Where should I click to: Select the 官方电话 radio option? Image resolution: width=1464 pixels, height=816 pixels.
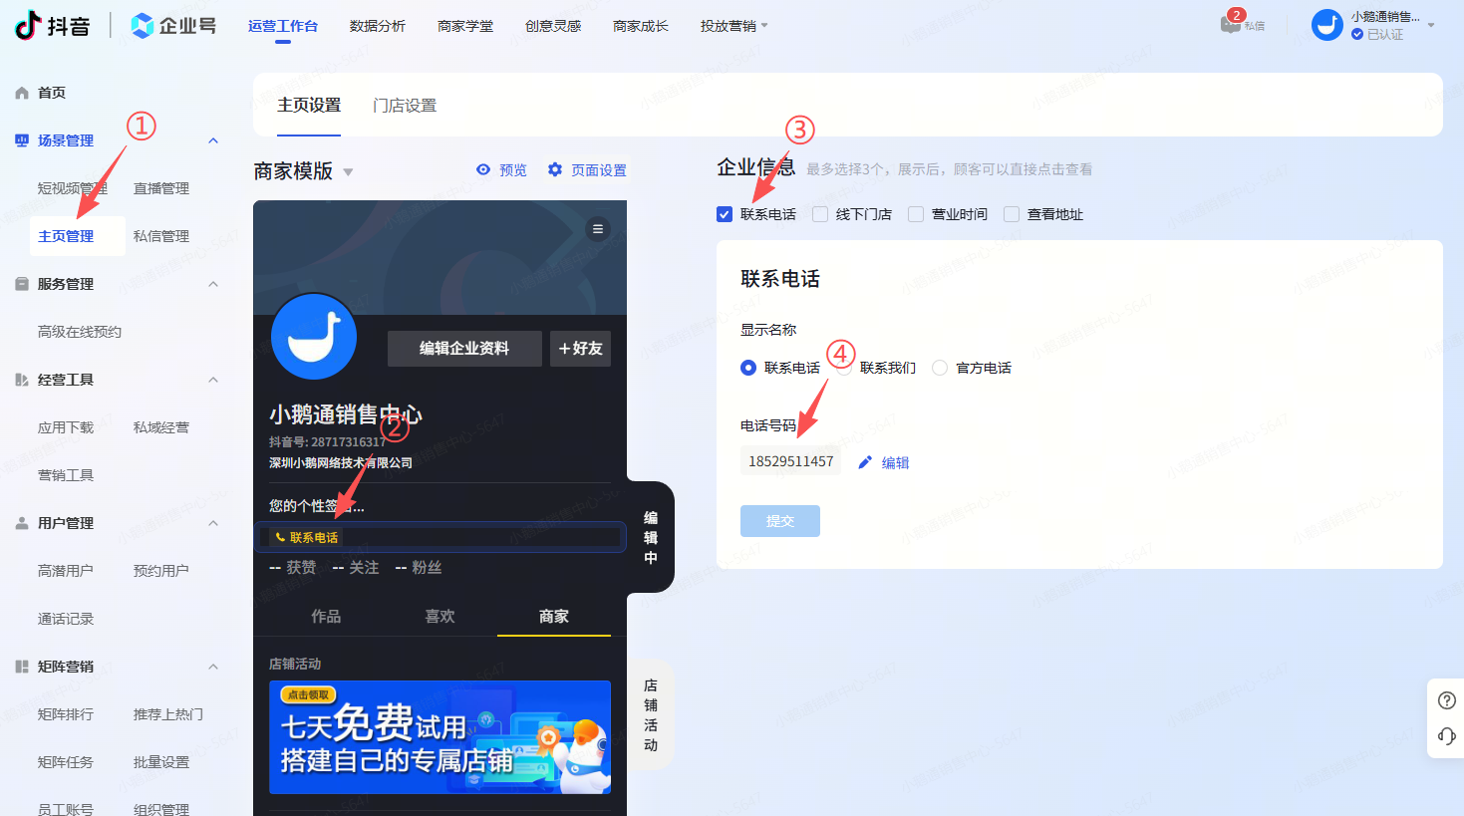click(939, 367)
